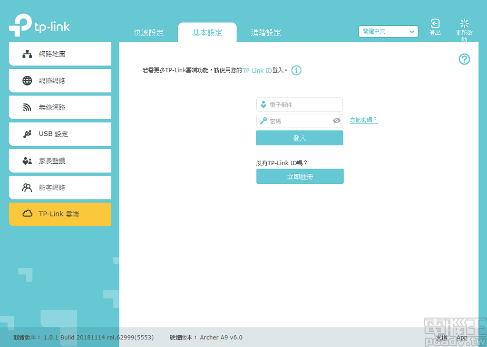Open the 繁體中文 language dropdown
Image resolution: width=487 pixels, height=347 pixels.
pyautogui.click(x=388, y=31)
